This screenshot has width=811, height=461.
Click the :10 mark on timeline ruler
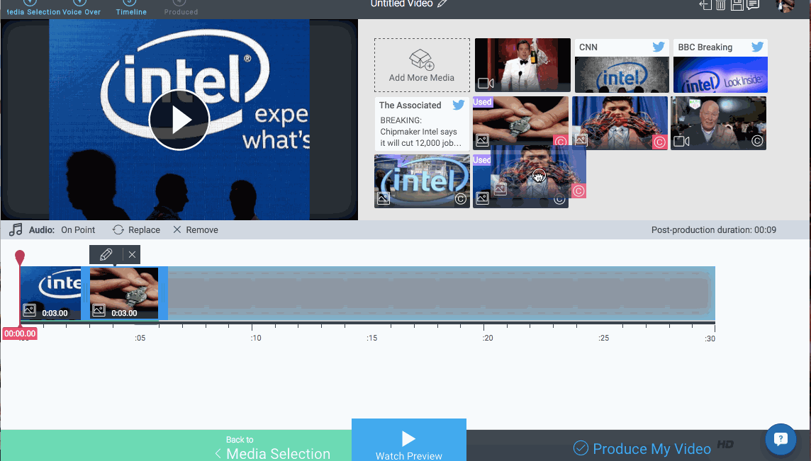(255, 338)
